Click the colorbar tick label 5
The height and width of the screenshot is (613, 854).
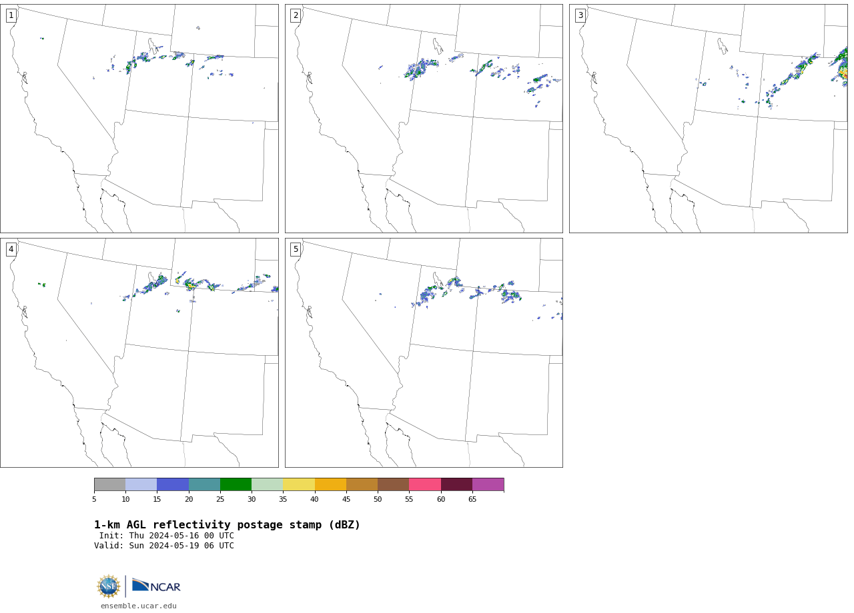pos(94,499)
